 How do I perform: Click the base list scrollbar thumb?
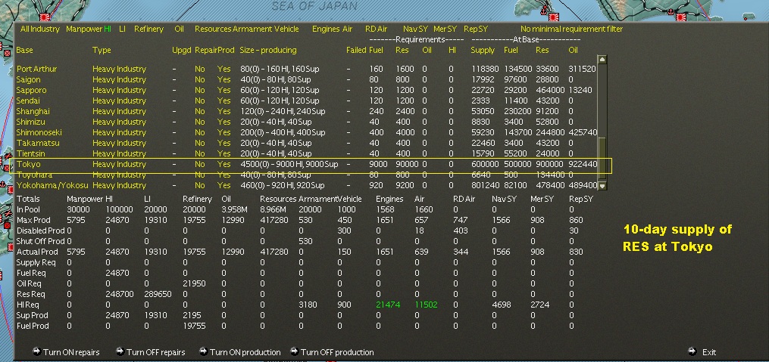[602, 159]
